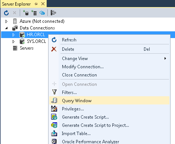
Task: Click the red Delete X menu icon
Action: pyautogui.click(x=54, y=49)
